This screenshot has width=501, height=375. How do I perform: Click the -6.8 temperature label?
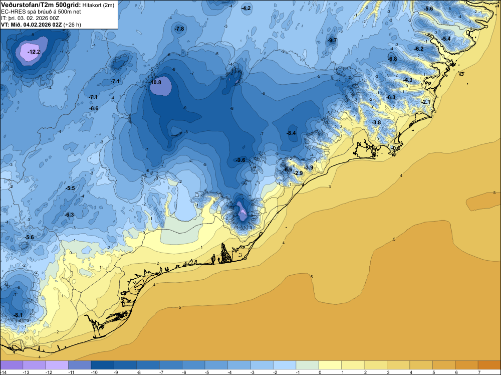[x=392, y=59]
